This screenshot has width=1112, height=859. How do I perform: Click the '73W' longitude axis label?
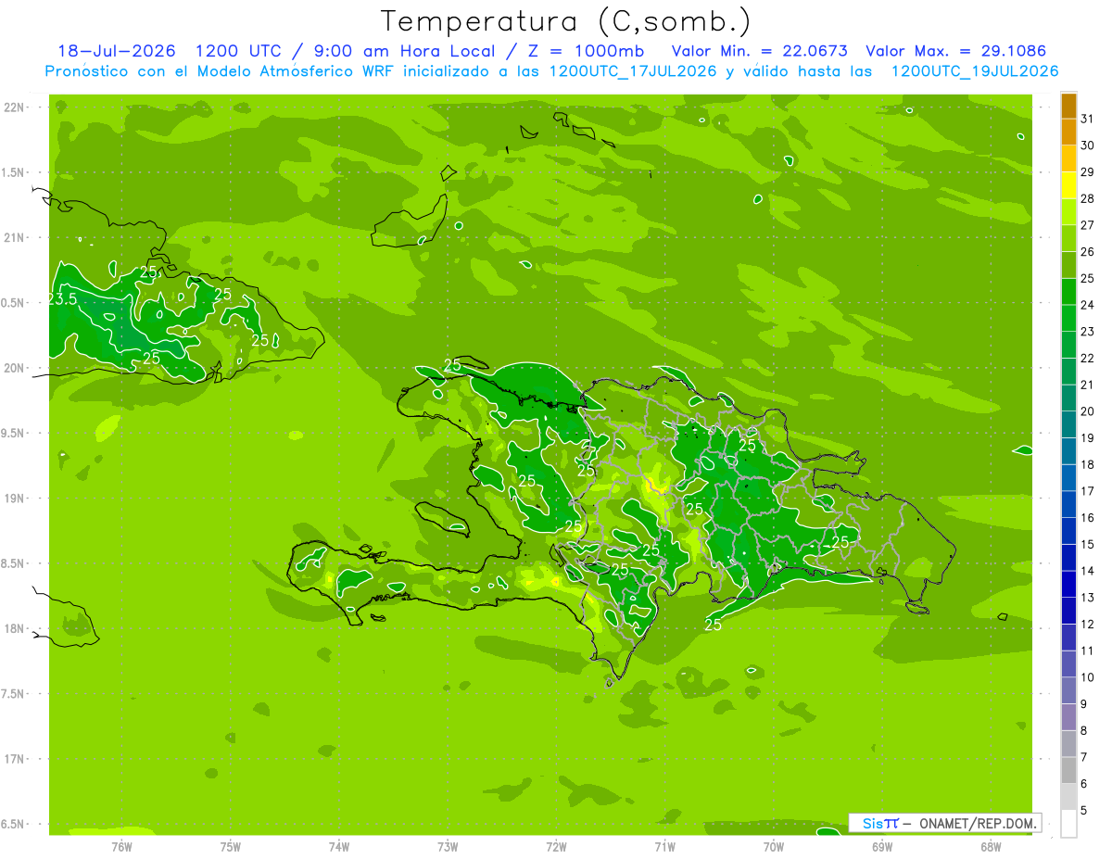(x=448, y=847)
